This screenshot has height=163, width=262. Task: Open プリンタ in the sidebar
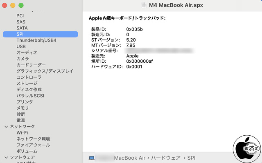25,102
